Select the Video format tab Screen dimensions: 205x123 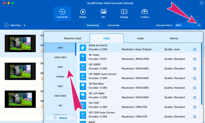[106, 38]
